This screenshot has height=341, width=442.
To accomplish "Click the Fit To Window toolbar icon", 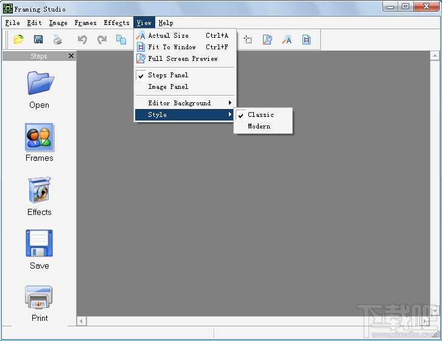I will [306, 40].
